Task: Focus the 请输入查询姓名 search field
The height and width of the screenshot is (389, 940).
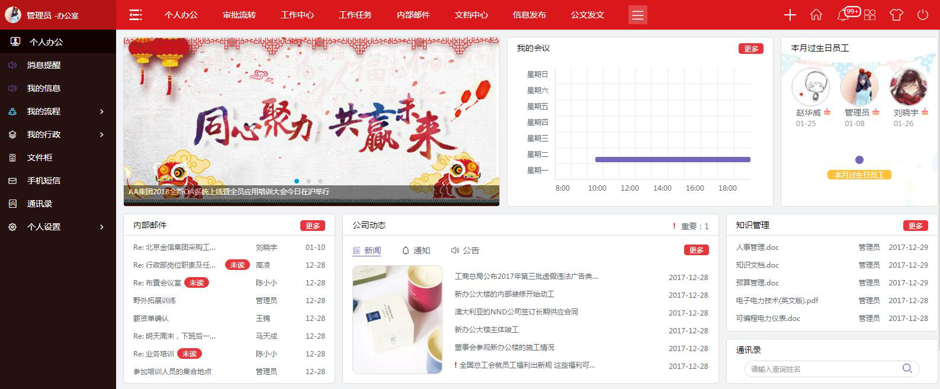Action: point(832,369)
